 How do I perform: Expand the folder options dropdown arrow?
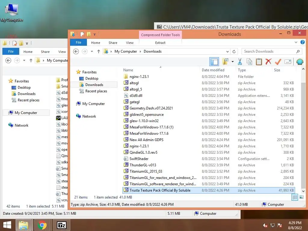pyautogui.click(x=233, y=62)
